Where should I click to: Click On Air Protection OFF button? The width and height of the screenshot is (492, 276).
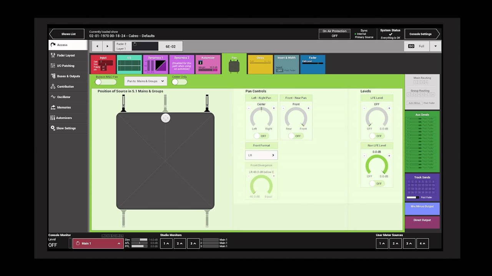pyautogui.click(x=334, y=34)
